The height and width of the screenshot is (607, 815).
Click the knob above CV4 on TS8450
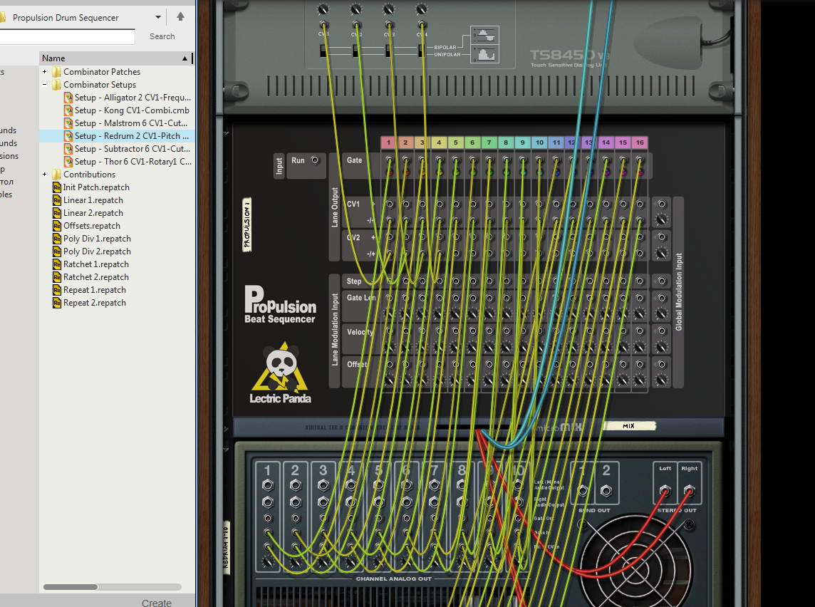tap(422, 9)
